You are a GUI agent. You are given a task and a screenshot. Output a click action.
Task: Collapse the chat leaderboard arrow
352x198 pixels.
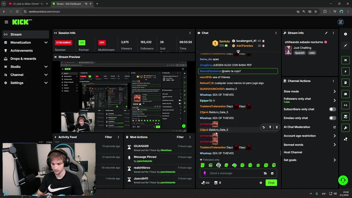pos(238,51)
